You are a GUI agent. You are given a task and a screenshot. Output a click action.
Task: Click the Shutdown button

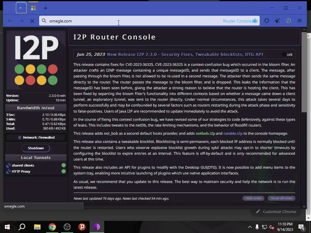[36, 148]
